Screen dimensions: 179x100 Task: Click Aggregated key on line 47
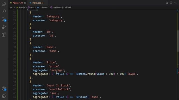(41, 97)
